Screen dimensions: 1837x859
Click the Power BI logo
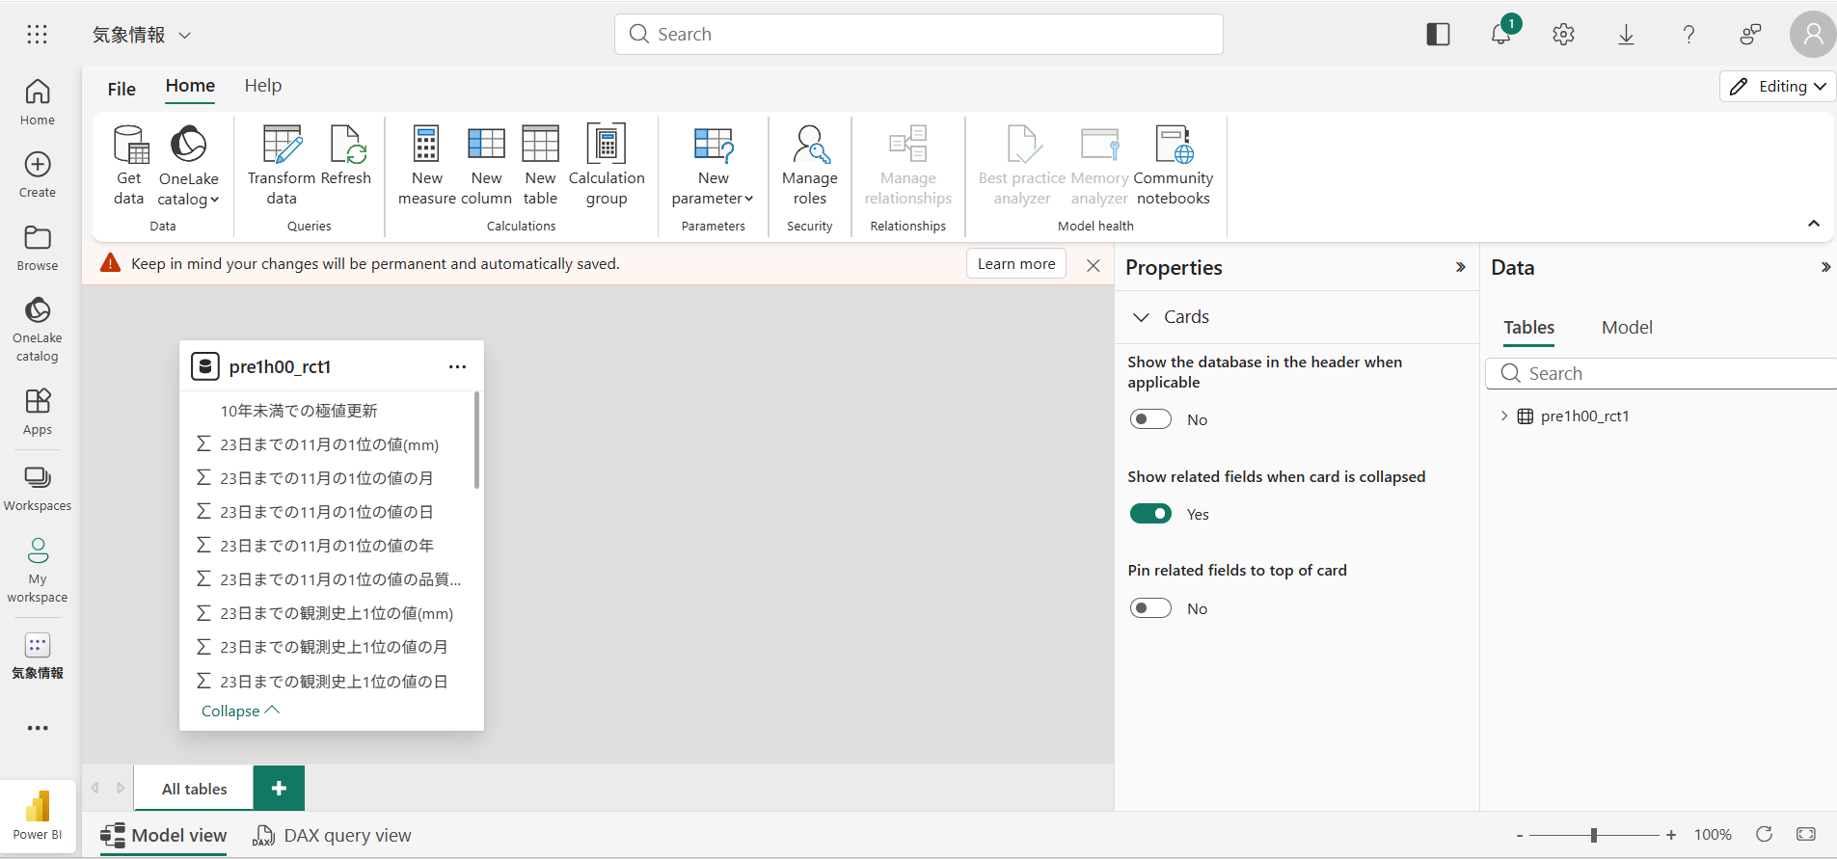pos(38,814)
